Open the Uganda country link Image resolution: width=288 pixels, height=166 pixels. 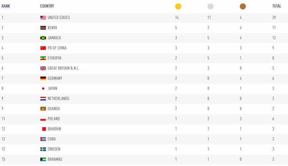[54, 109]
